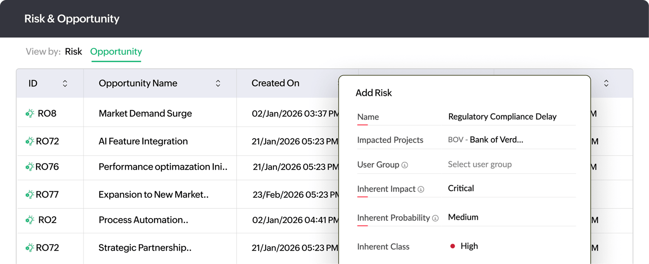Click the RO76 ID cell
The width and height of the screenshot is (649, 264).
(47, 167)
